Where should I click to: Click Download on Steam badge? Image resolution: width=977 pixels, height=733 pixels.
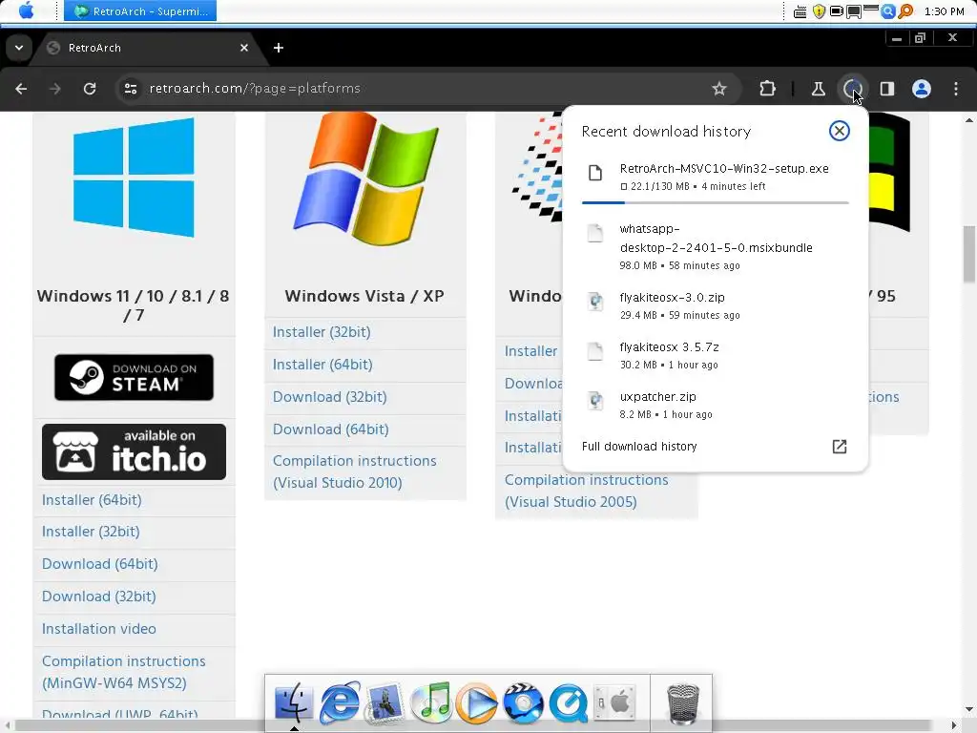click(134, 378)
